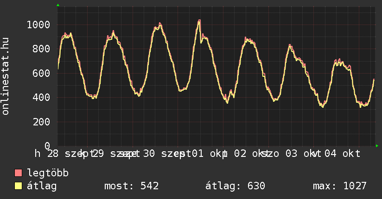Click the pink legtöbb legend swatch
382x199 pixels.
[18, 173]
